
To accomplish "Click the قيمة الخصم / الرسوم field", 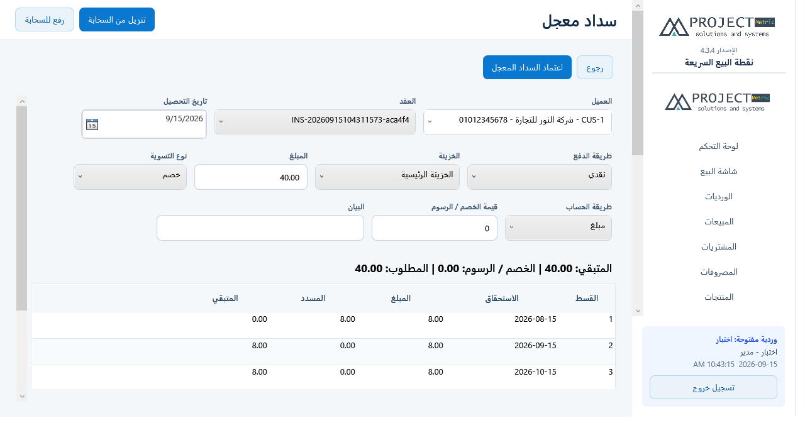I will [x=435, y=228].
